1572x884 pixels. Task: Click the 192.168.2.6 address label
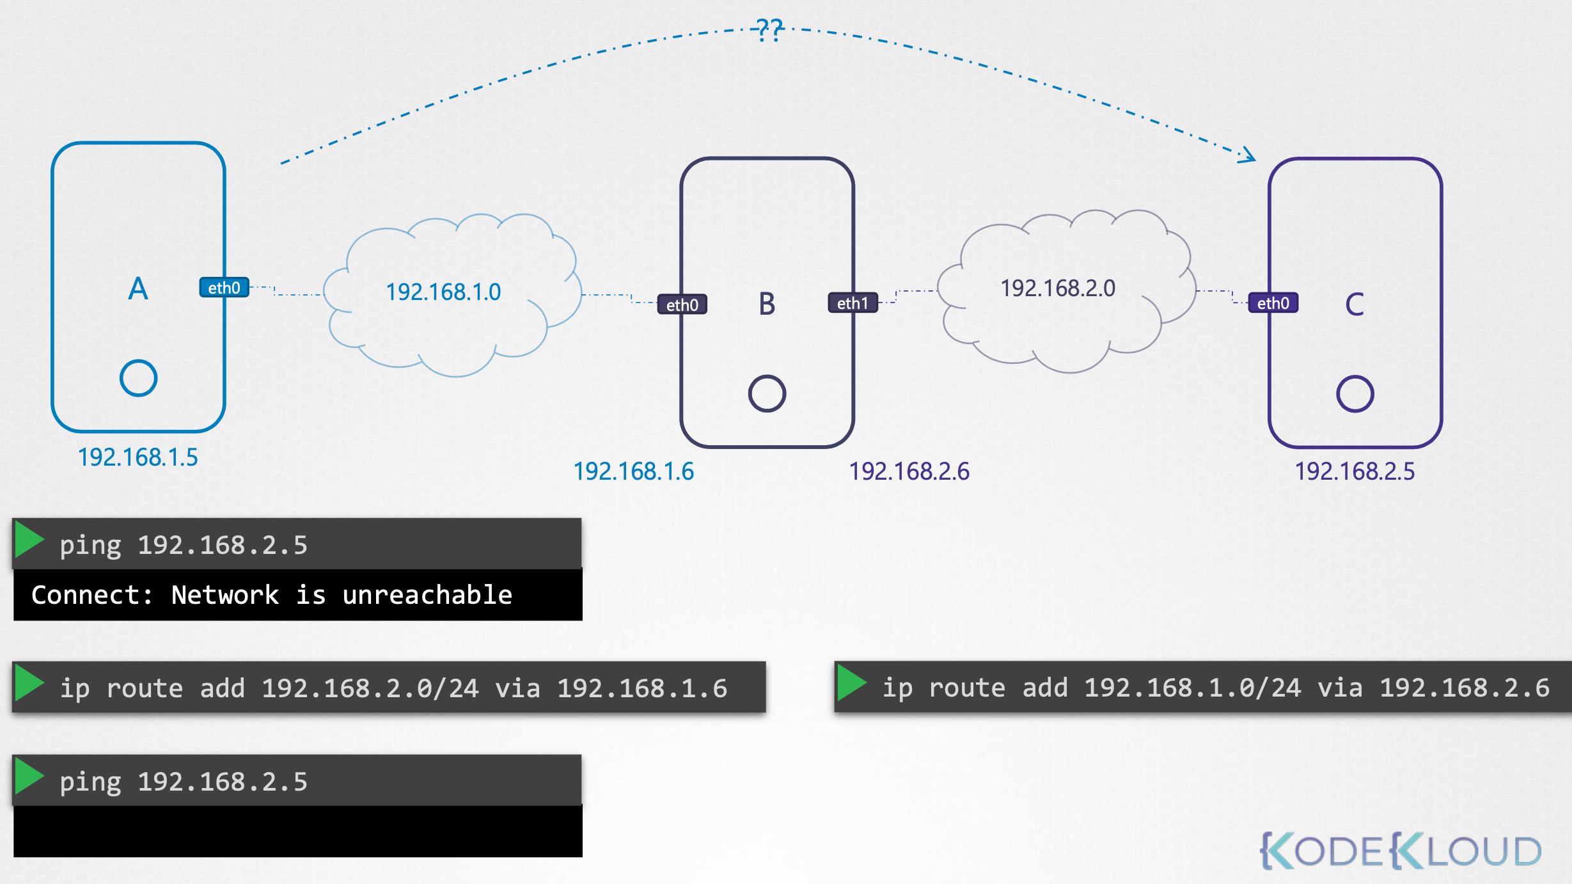tap(909, 471)
